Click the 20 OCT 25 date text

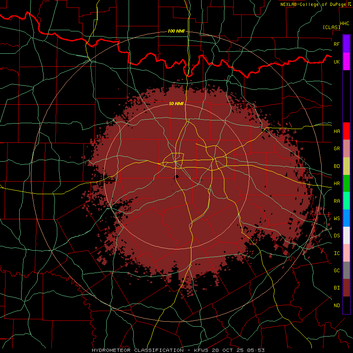[228, 350]
